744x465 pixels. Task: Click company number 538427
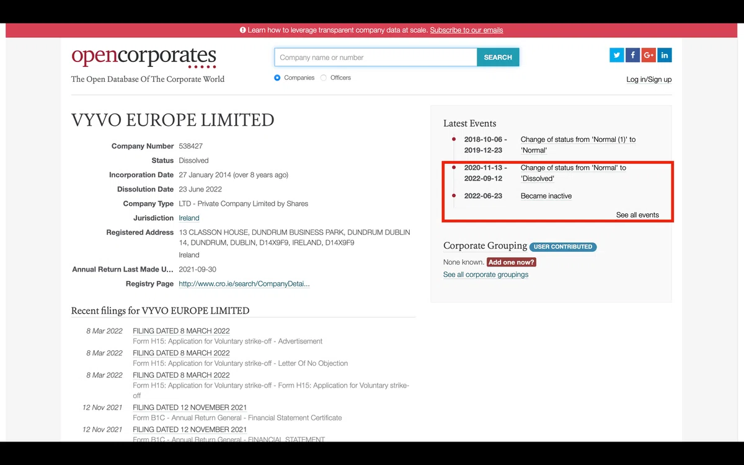tap(190, 146)
